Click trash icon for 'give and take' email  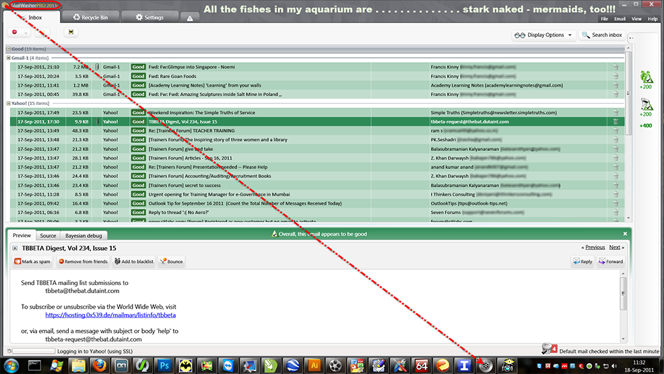pyautogui.click(x=616, y=149)
